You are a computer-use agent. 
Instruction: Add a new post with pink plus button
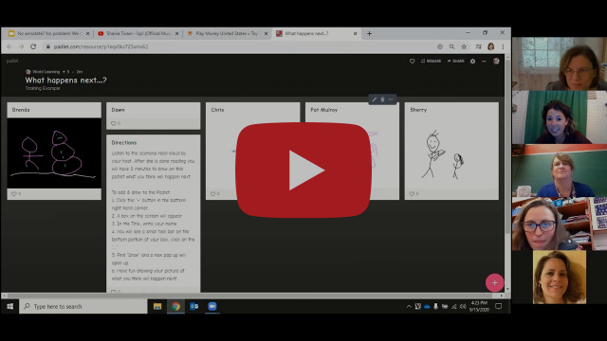click(494, 282)
